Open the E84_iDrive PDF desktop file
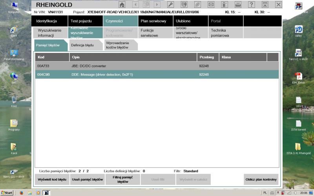Screen dimensions: 314x196 tap(298, 78)
